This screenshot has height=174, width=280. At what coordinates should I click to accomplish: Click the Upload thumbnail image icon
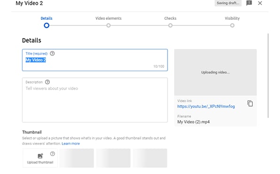(40, 156)
